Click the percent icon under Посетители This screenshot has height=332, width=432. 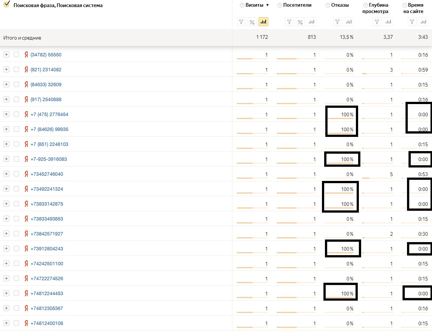click(x=300, y=22)
